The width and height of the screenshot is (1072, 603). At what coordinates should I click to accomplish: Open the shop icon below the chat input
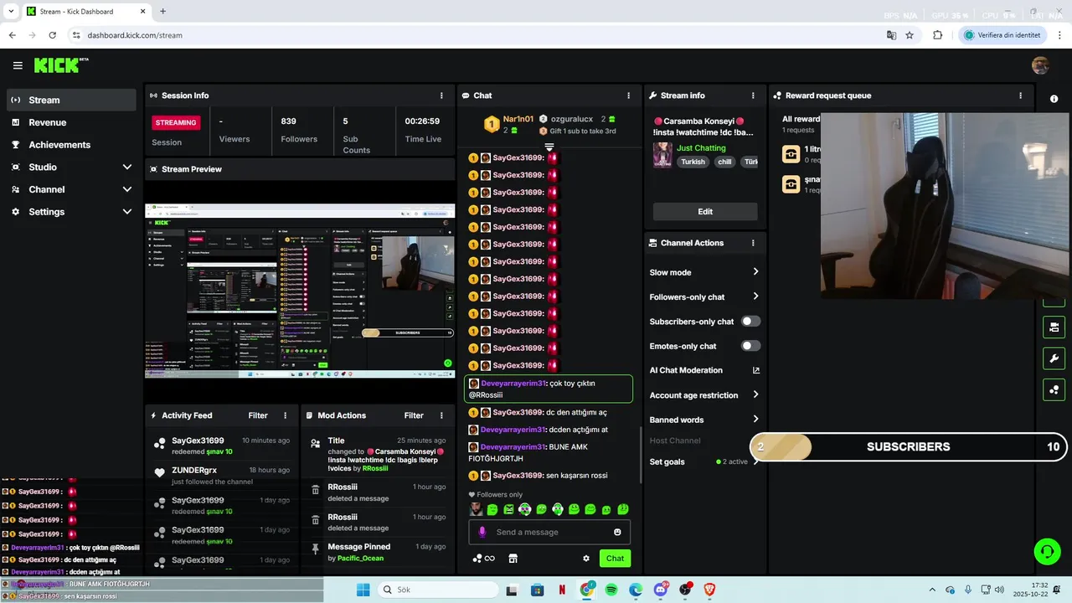(513, 559)
